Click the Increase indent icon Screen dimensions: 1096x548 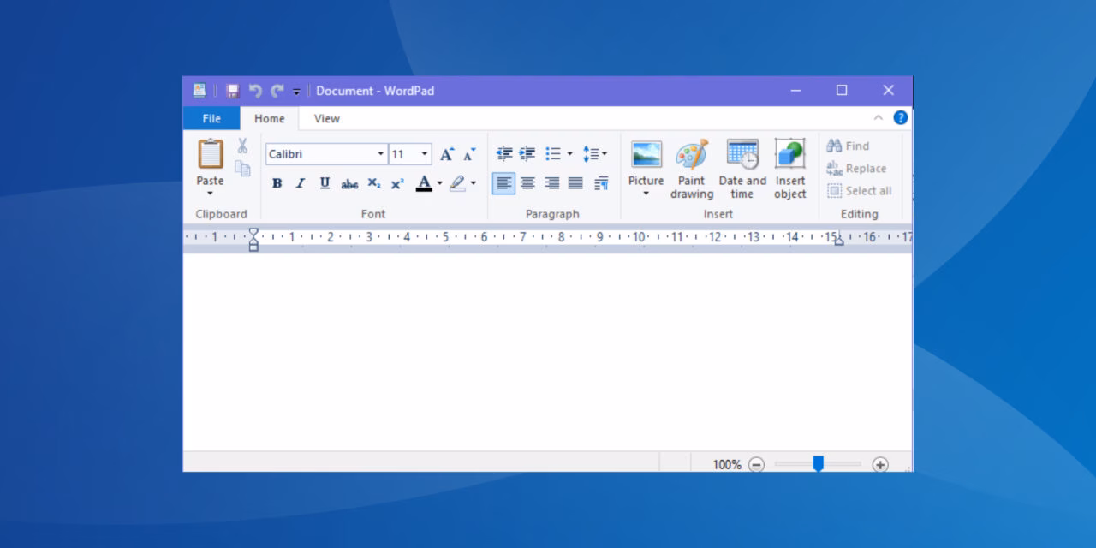click(x=527, y=154)
